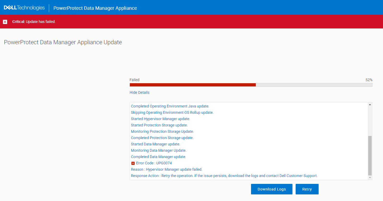Click the Critical: Update has failed message

click(x=34, y=22)
